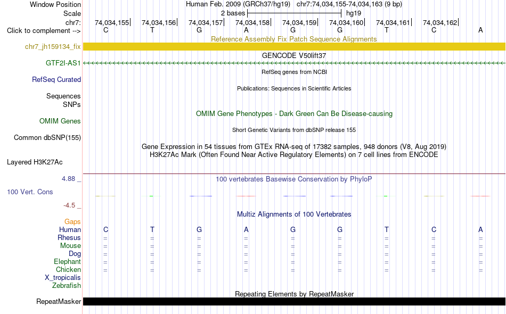Click the Window Position label
The image size is (506, 314).
[x=55, y=5]
